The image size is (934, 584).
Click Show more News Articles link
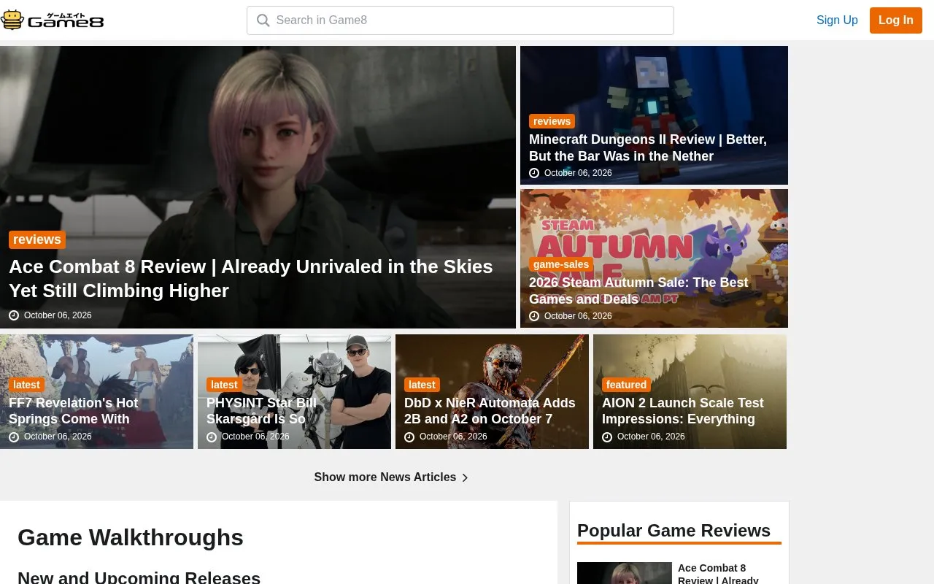[391, 477]
